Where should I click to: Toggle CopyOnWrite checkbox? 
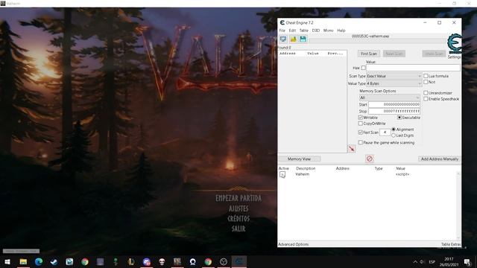tap(361, 124)
